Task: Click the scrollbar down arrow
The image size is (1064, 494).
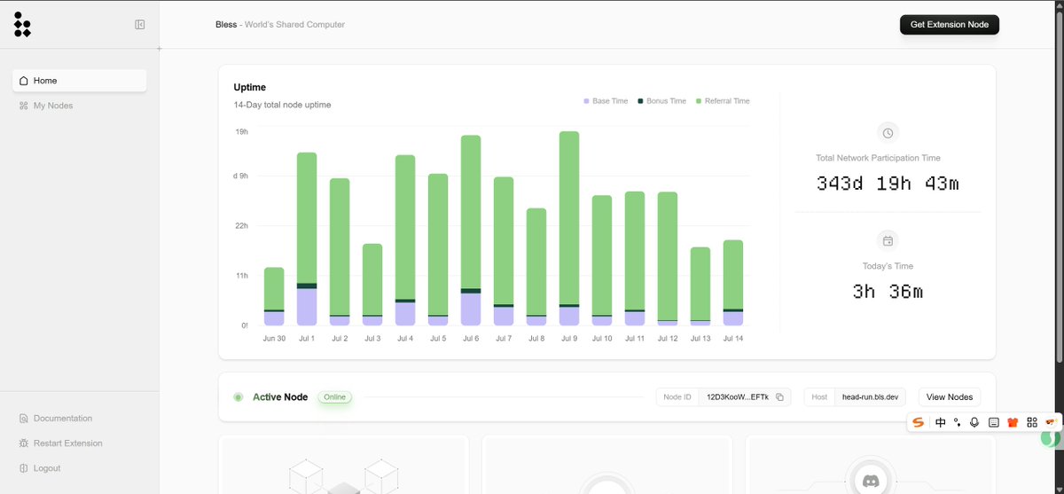Action: tap(1059, 488)
